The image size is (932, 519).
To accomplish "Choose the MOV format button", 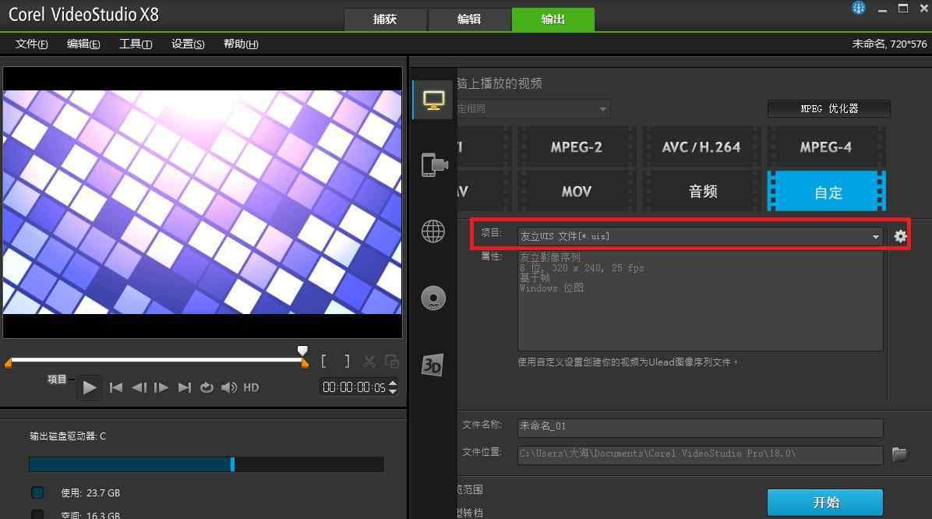I will (x=577, y=192).
